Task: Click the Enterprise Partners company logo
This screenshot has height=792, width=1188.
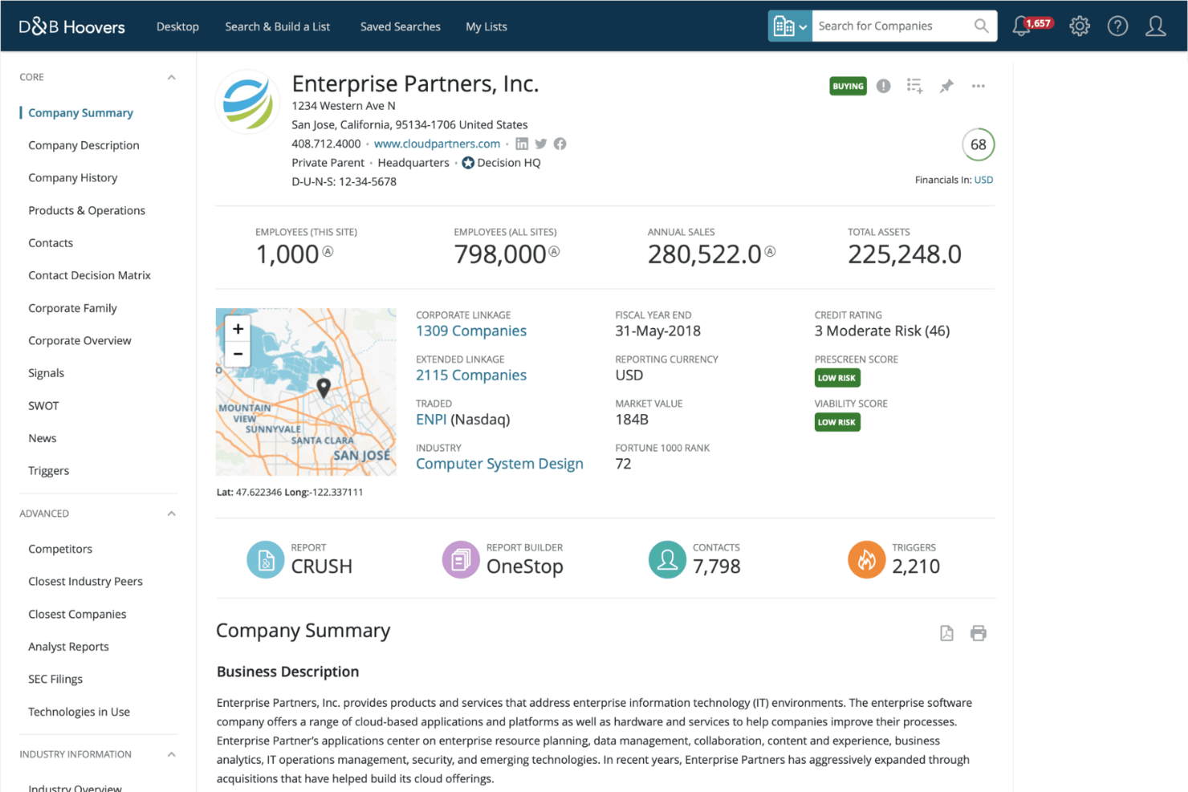Action: (x=248, y=101)
